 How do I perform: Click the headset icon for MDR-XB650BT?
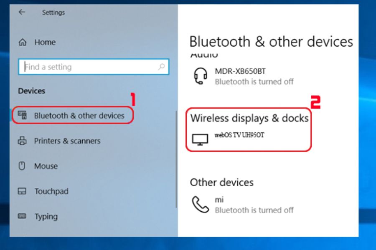[x=201, y=76]
